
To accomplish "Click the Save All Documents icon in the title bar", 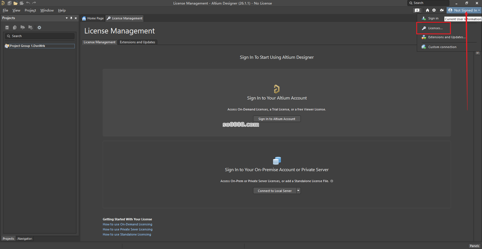I will 9,3.
